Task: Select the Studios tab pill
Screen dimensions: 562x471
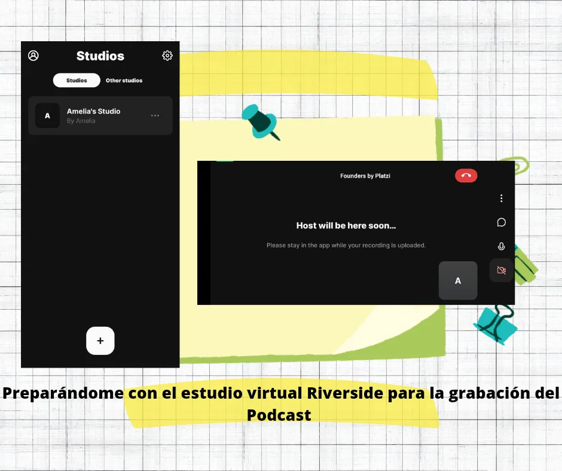Action: pos(77,80)
